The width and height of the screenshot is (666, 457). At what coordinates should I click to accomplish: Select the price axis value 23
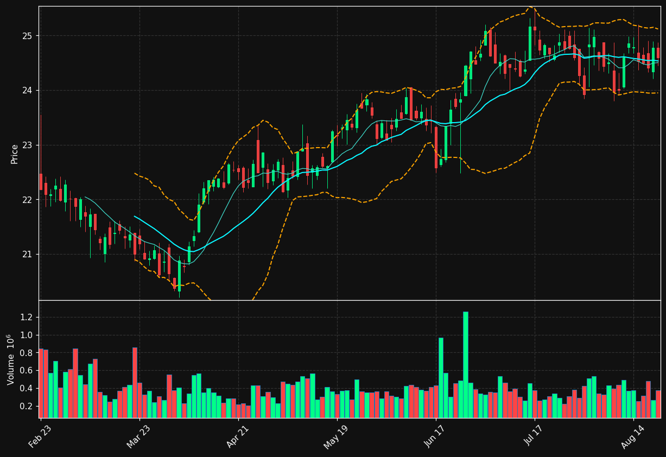[x=27, y=145]
